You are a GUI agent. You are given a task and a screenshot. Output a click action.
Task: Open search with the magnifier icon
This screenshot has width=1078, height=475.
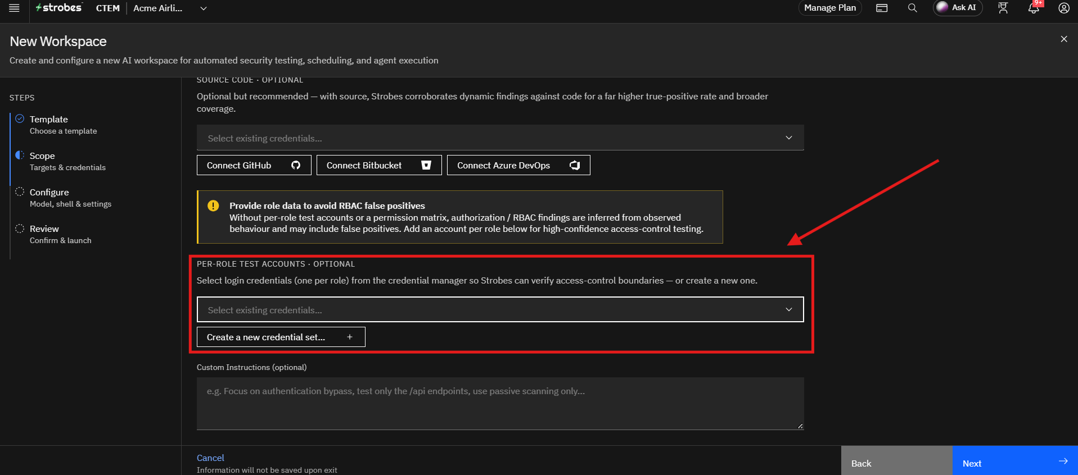912,8
